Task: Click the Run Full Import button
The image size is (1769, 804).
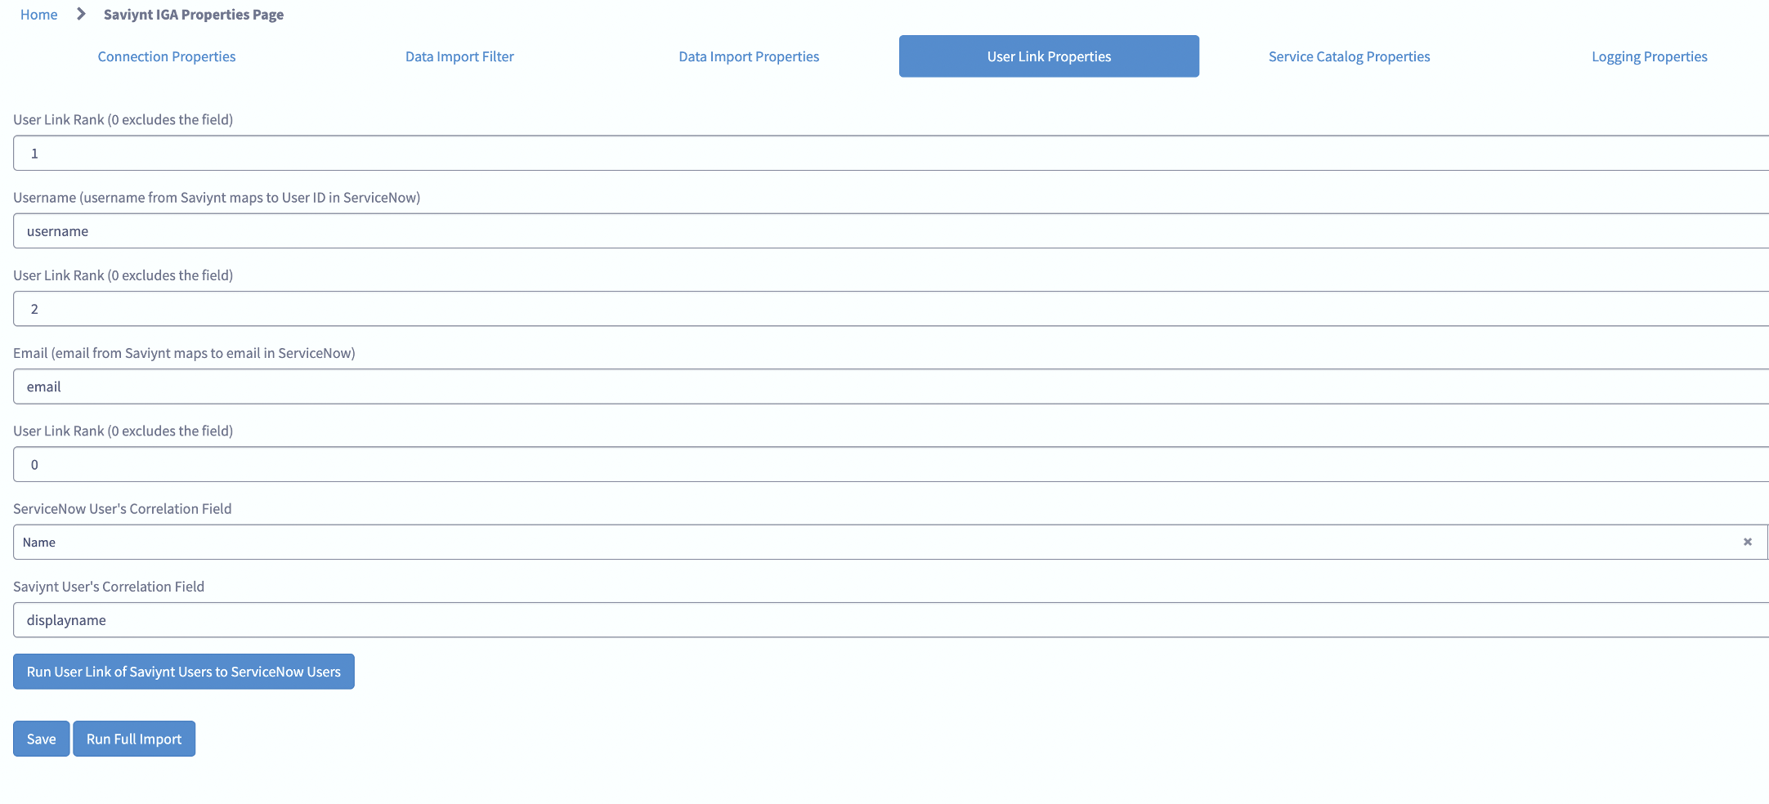Action: (134, 739)
